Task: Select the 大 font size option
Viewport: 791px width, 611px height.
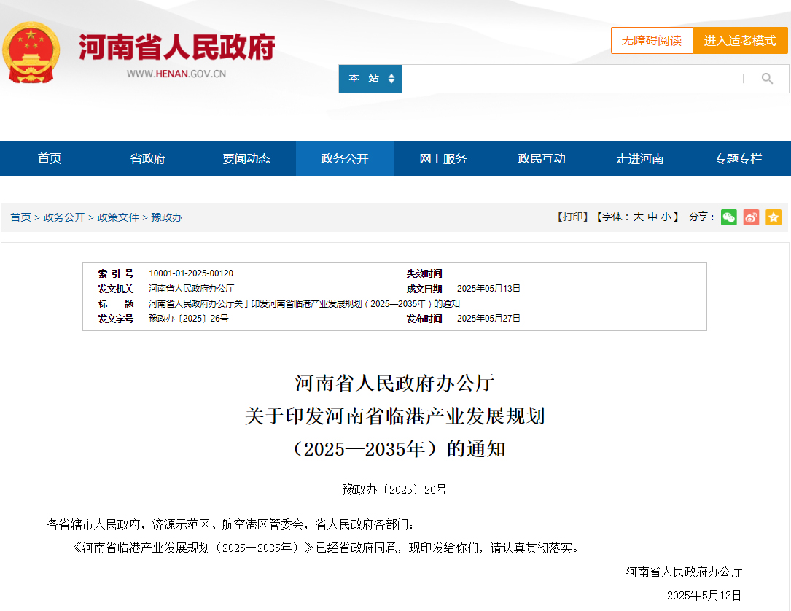Action: 638,217
